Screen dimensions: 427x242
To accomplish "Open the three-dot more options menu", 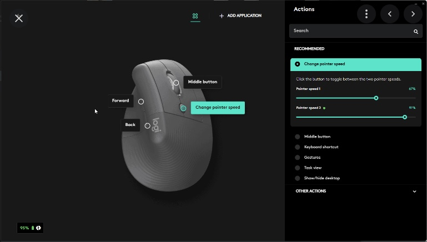I will pos(366,14).
